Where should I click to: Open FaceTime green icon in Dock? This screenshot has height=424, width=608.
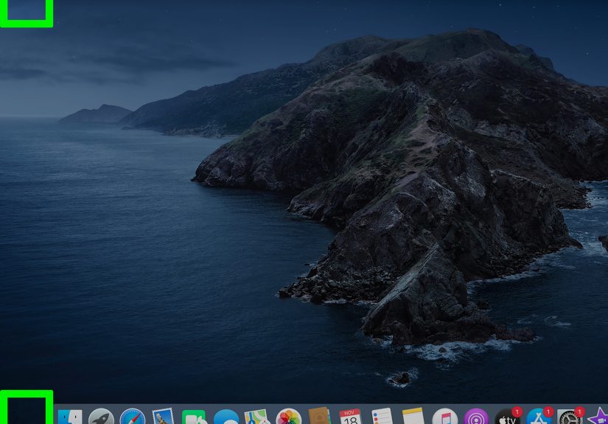[194, 417]
